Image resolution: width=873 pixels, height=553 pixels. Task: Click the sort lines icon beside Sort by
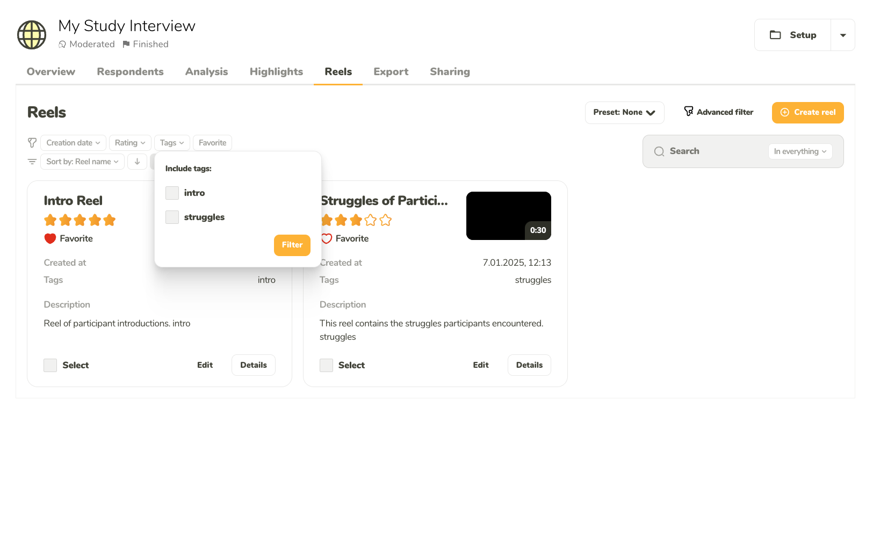[x=32, y=162]
